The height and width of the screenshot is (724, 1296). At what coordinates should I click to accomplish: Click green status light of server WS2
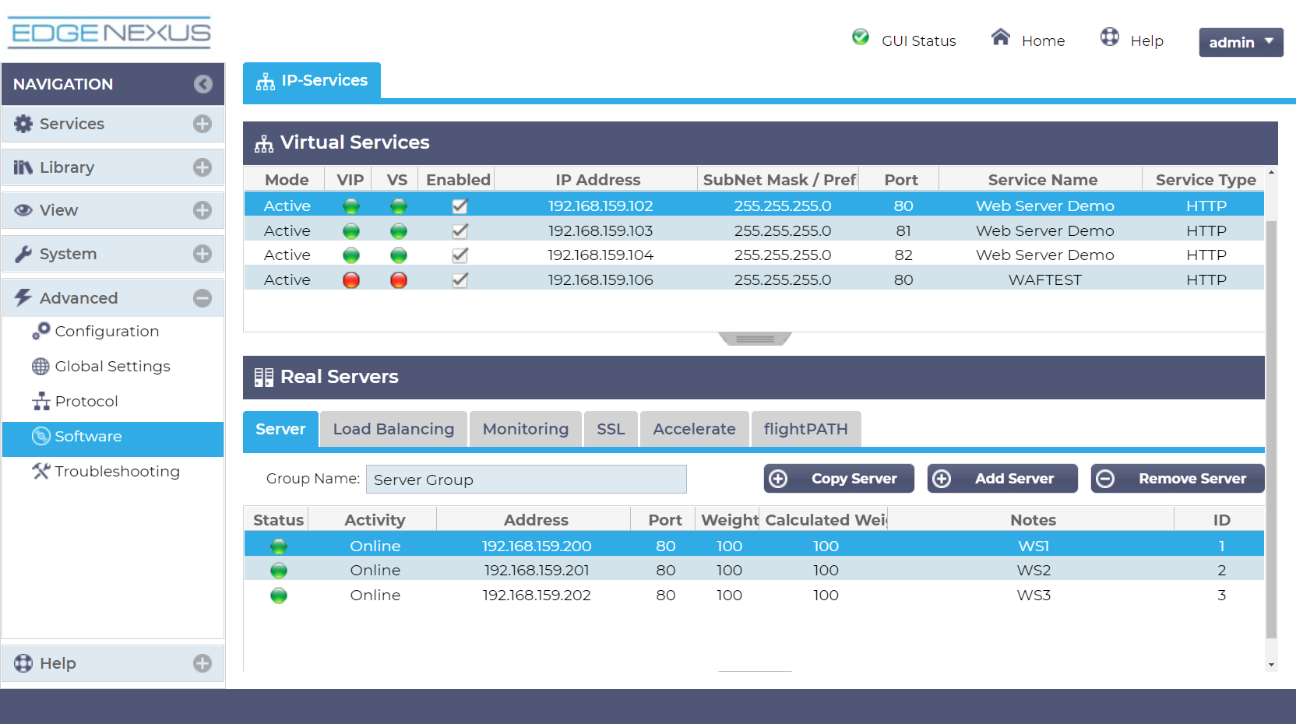click(279, 571)
